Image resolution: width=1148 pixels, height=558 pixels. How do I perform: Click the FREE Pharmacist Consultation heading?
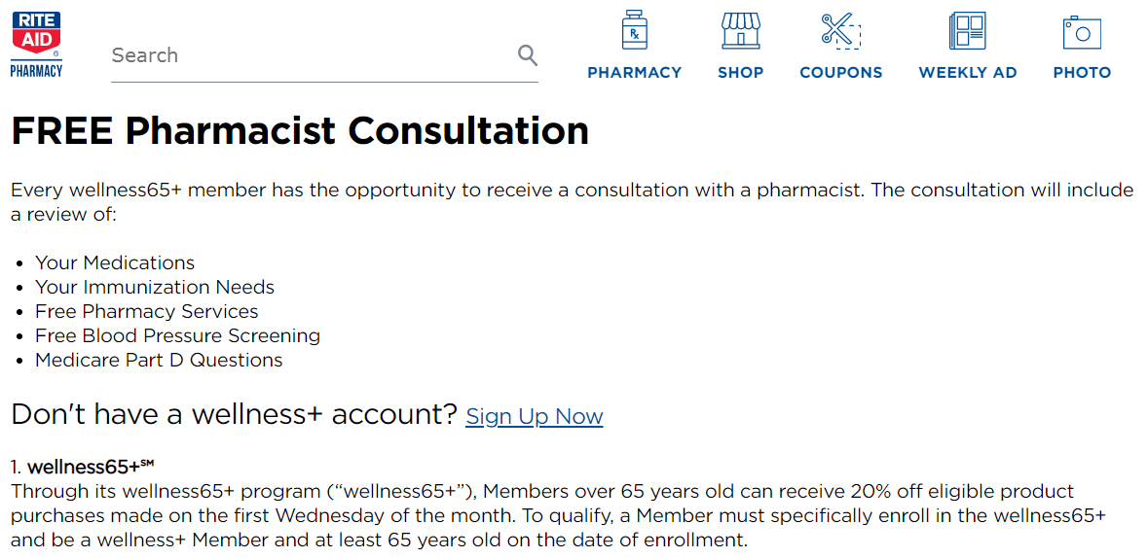300,131
